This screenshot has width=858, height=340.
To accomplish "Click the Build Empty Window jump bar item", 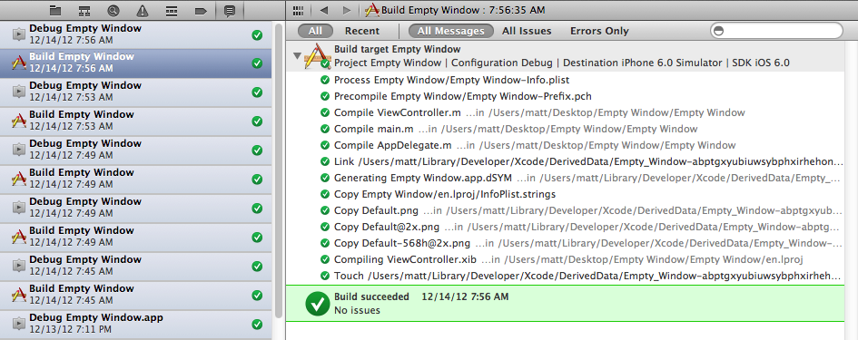I will tap(455, 10).
